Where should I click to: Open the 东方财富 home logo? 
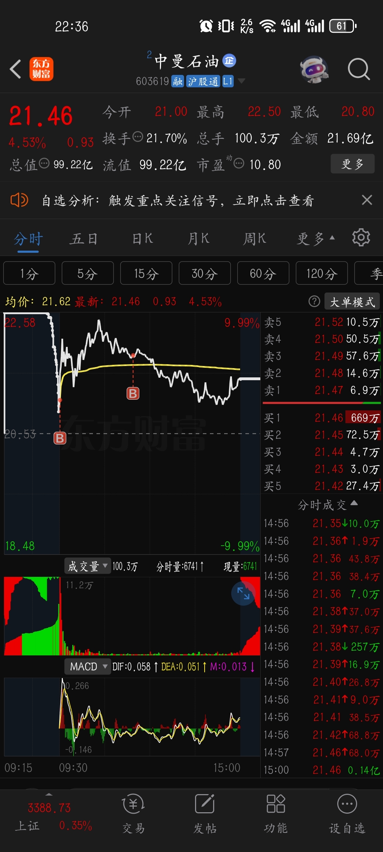pyautogui.click(x=41, y=69)
